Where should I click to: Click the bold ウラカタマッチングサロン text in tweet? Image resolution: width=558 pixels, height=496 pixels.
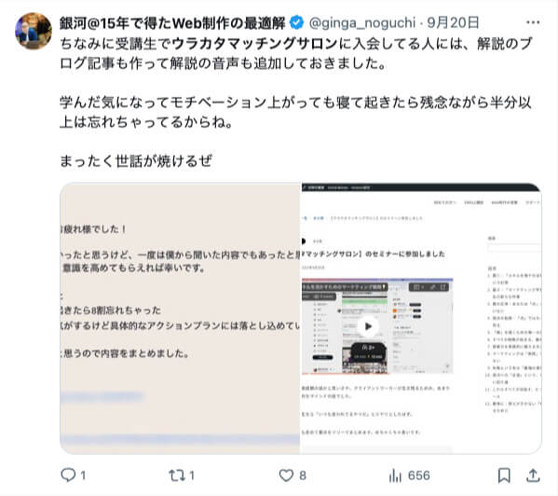click(254, 44)
